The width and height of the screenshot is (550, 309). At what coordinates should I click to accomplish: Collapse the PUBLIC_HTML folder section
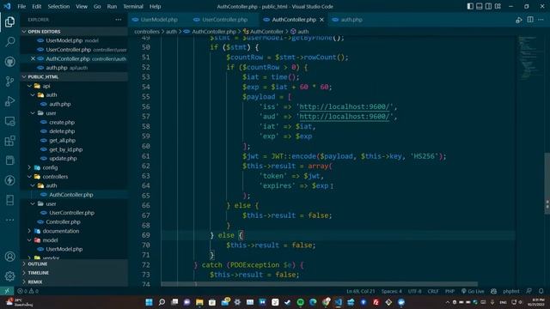click(24, 76)
